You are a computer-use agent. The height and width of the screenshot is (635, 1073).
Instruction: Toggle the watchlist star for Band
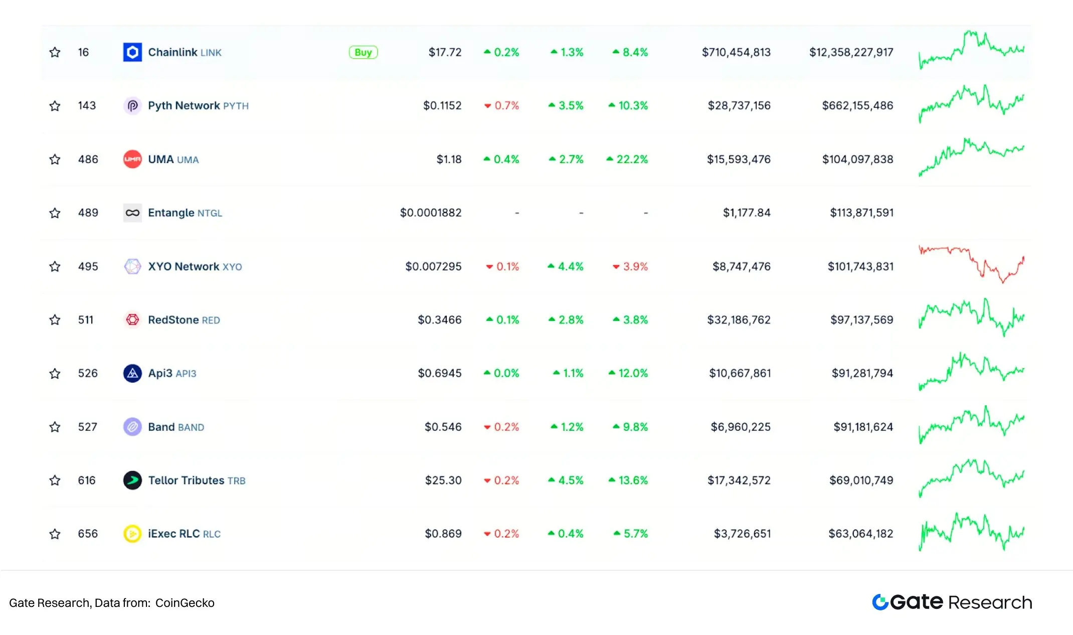pyautogui.click(x=55, y=427)
